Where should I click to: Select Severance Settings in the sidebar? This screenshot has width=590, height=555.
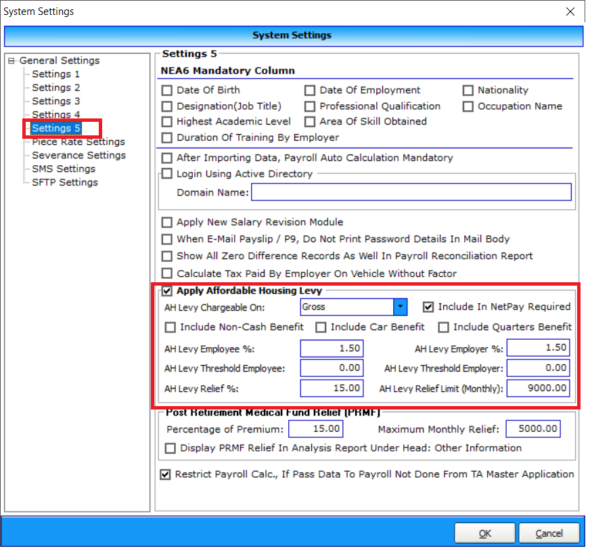click(x=78, y=156)
